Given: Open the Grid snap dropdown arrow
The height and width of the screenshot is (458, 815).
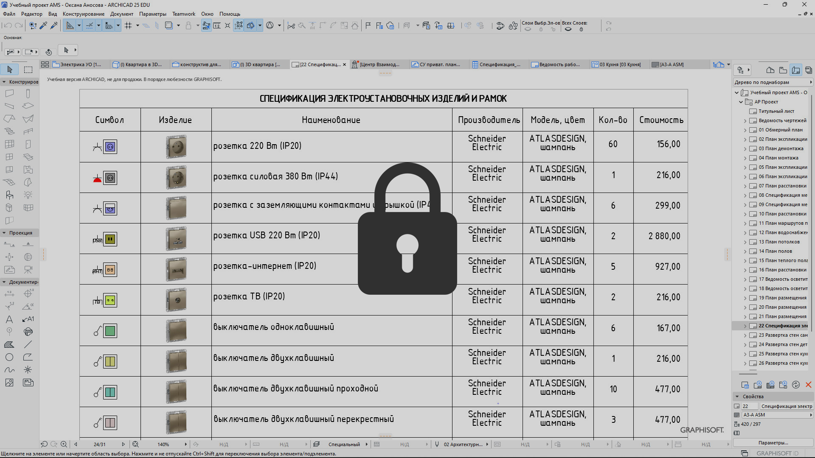Looking at the screenshot, I should [x=138, y=26].
